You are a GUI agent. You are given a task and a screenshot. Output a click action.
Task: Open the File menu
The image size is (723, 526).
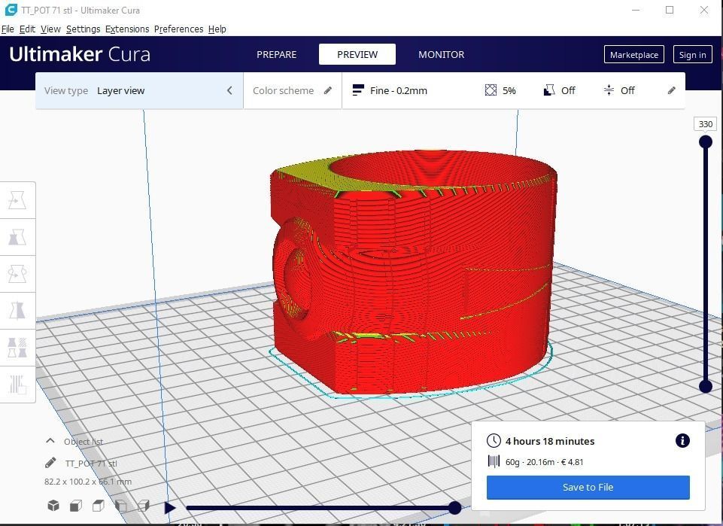[8, 29]
